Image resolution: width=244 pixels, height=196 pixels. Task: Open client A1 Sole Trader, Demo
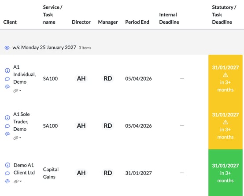coord(22,122)
